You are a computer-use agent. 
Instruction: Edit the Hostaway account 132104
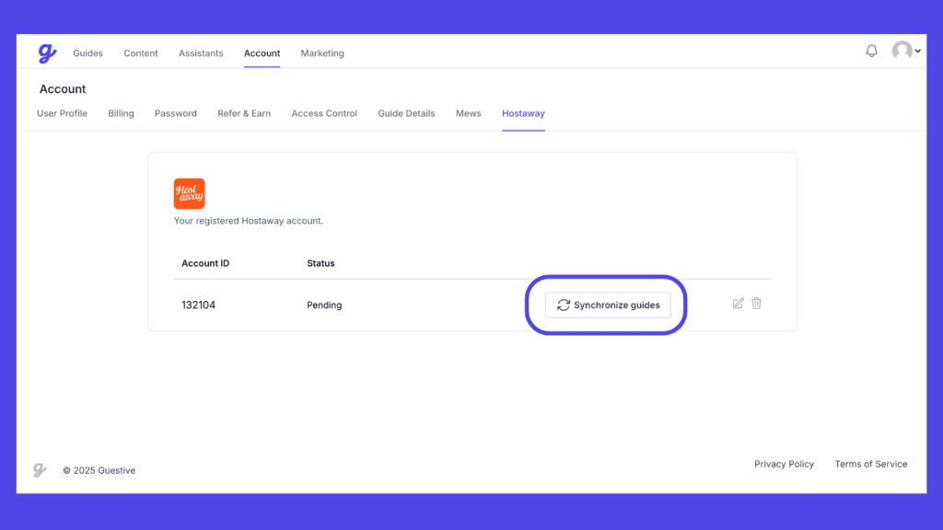click(738, 304)
